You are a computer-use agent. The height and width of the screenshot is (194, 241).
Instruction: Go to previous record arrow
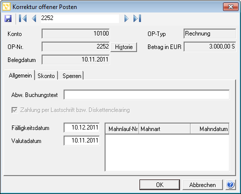[x=34, y=18]
